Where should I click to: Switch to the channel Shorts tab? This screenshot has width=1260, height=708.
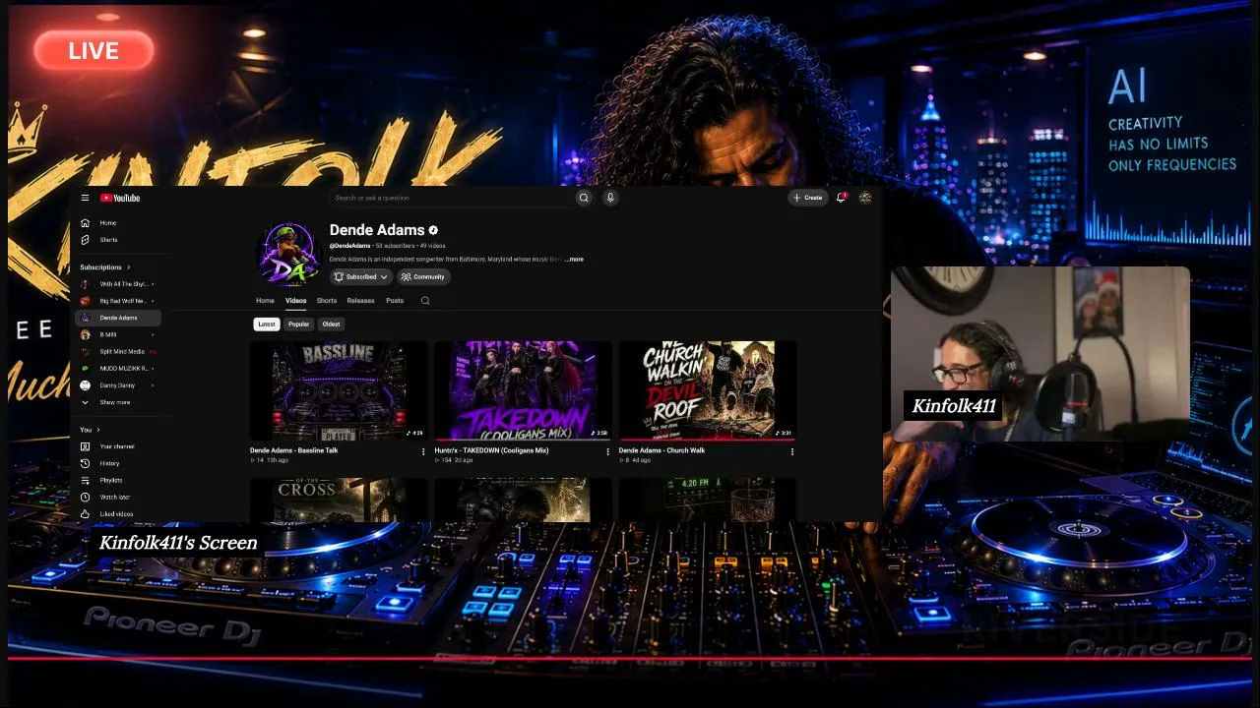(x=327, y=301)
